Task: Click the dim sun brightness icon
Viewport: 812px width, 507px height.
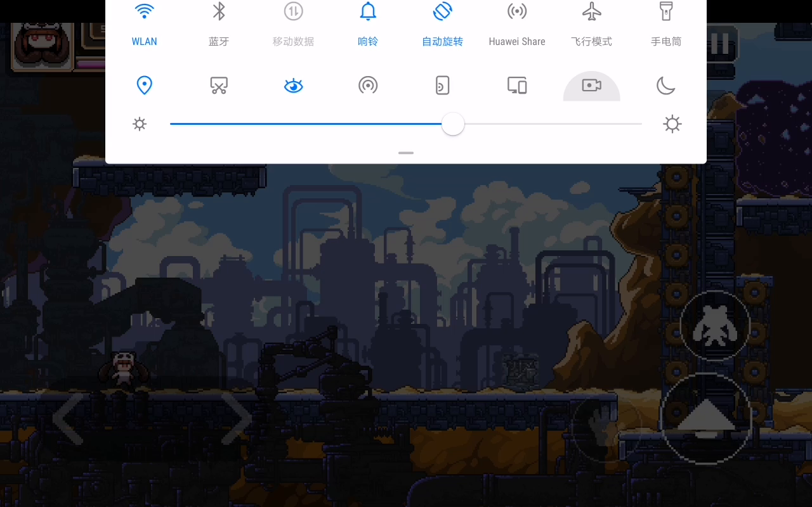Action: pos(140,124)
